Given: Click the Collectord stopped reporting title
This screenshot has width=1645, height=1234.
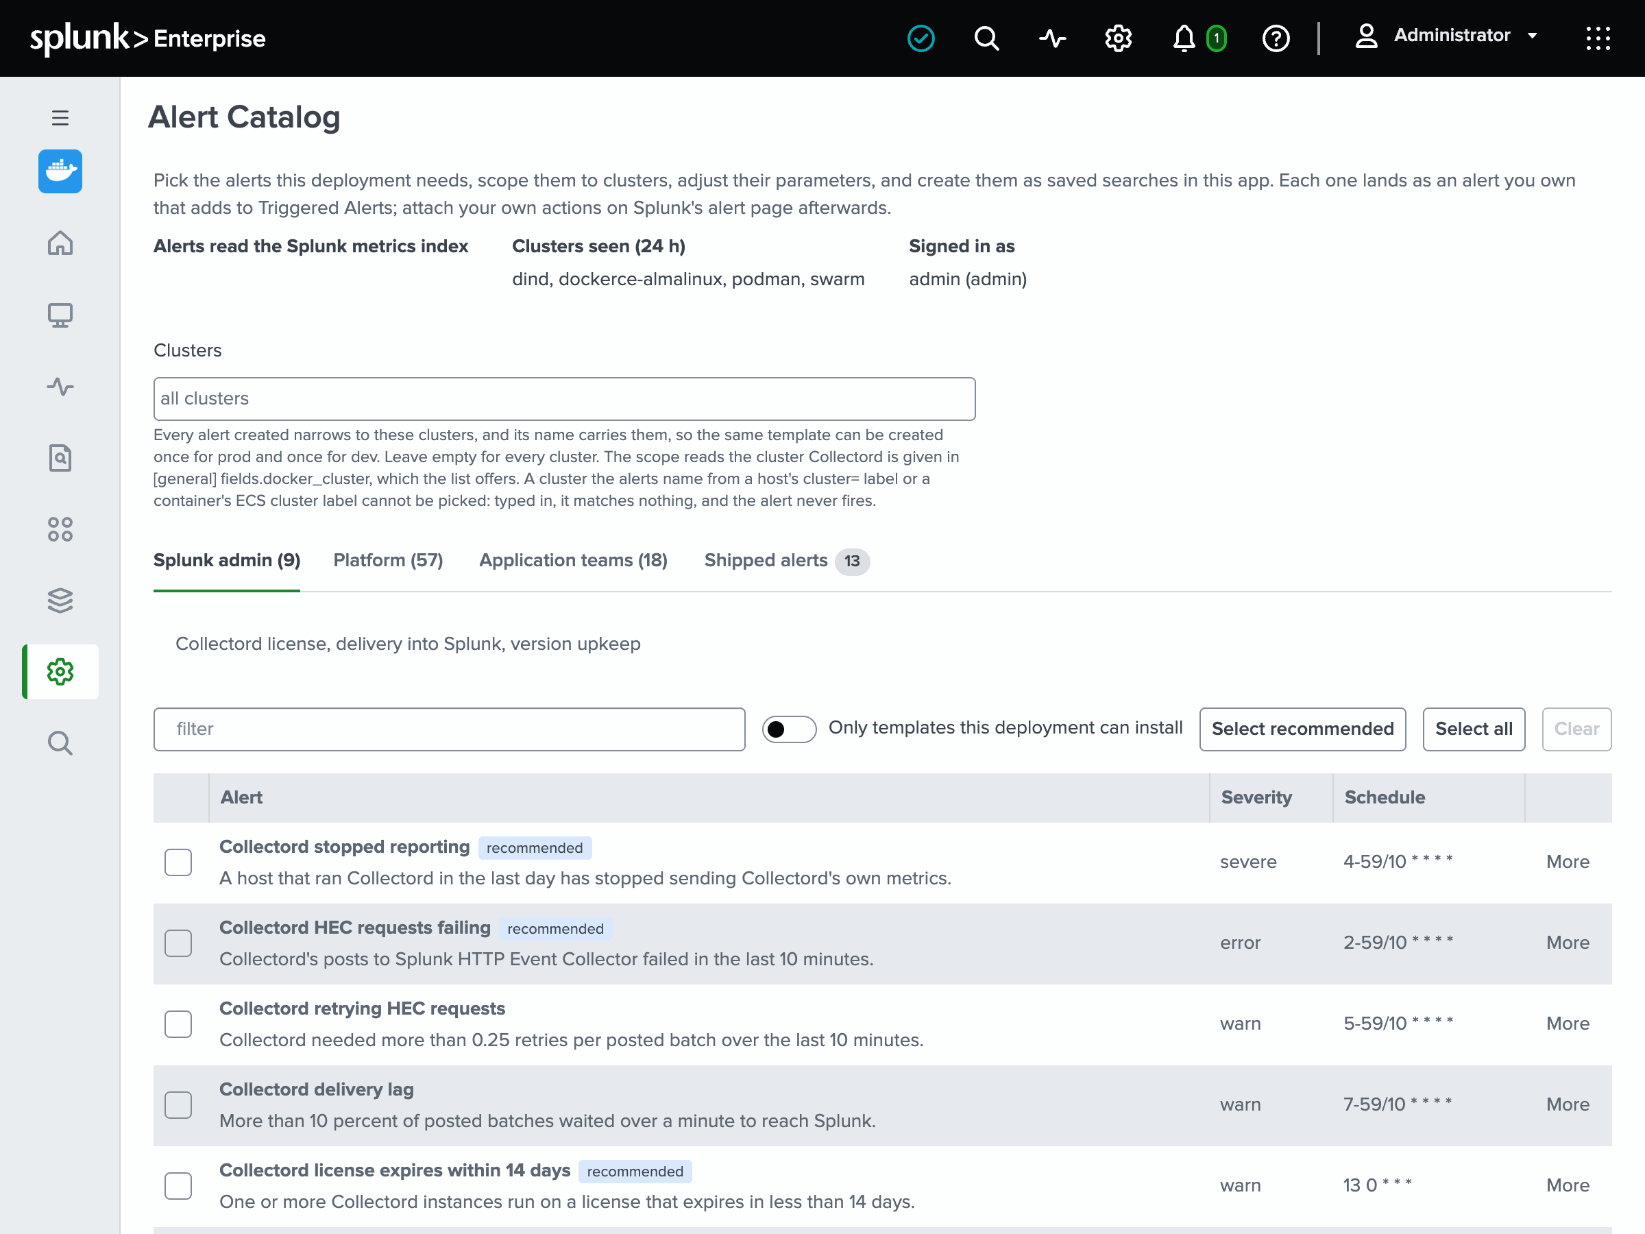Looking at the screenshot, I should 344,847.
